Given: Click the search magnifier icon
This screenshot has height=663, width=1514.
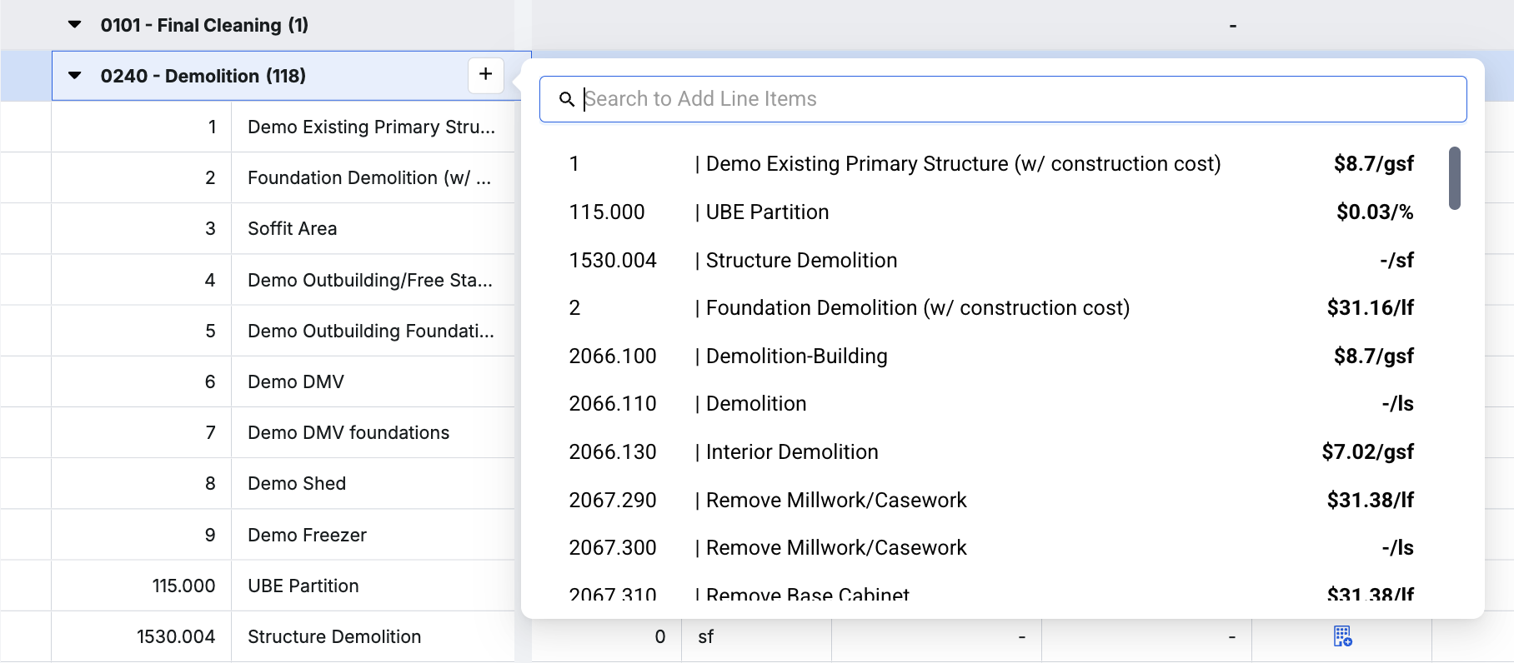Looking at the screenshot, I should [567, 99].
